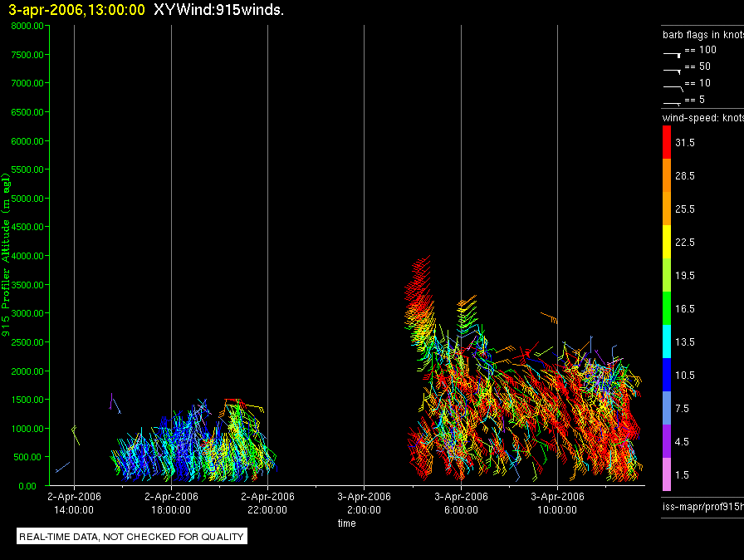Click the '== 5' barb legend text
Screen dimensions: 744x560
point(695,99)
